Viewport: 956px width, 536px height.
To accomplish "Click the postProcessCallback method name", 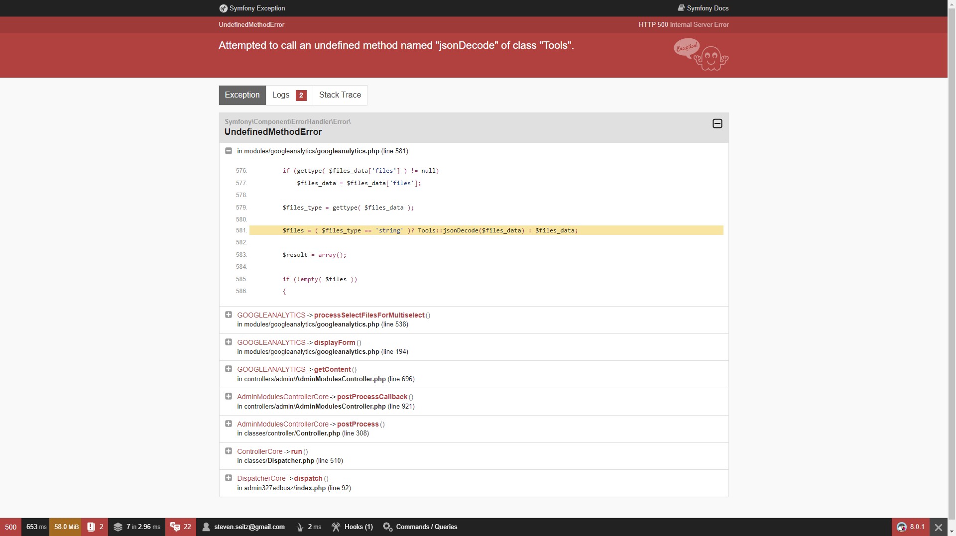I will [372, 397].
